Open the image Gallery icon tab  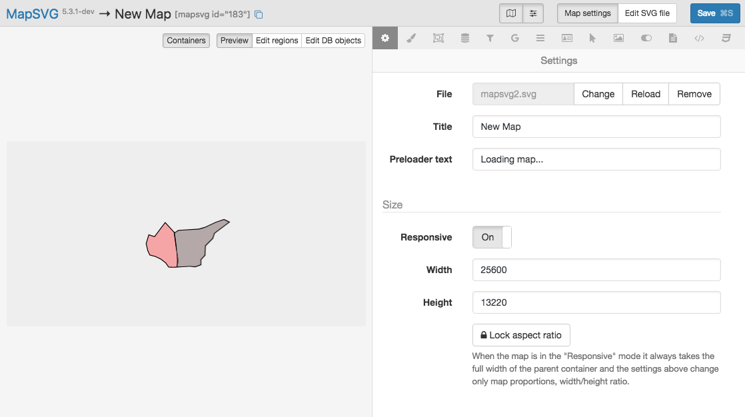coord(618,38)
